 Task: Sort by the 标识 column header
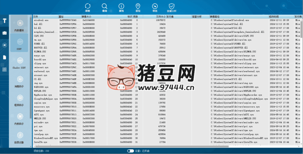click(x=120, y=17)
